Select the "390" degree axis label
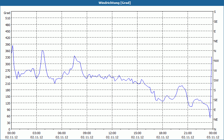 8,45
